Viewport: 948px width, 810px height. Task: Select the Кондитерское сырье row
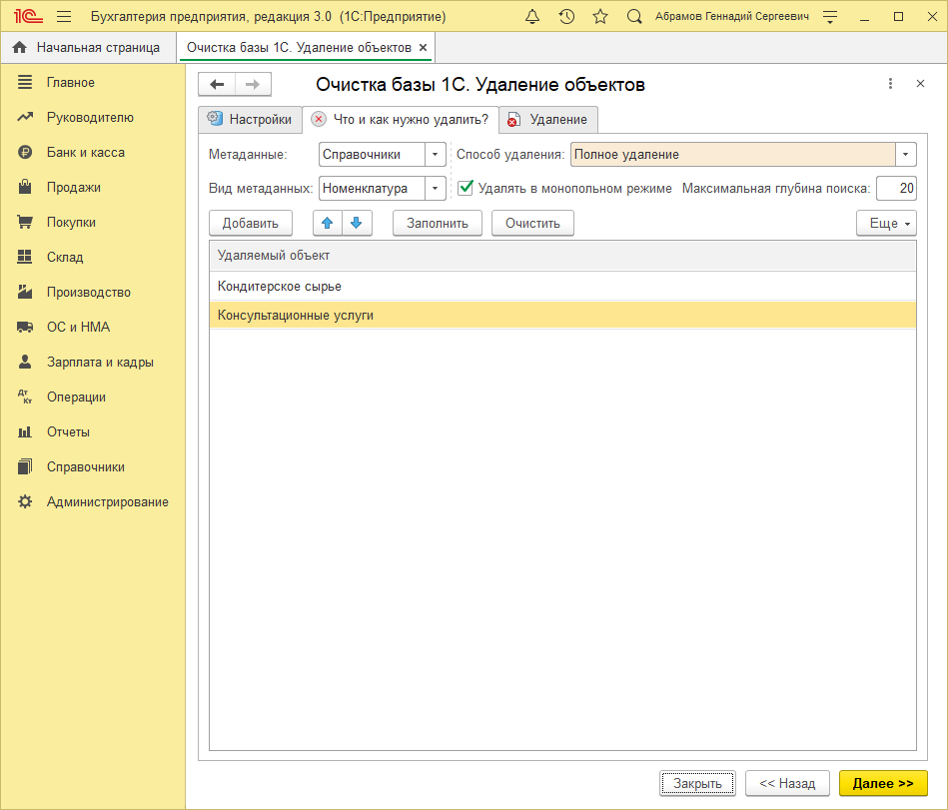562,287
